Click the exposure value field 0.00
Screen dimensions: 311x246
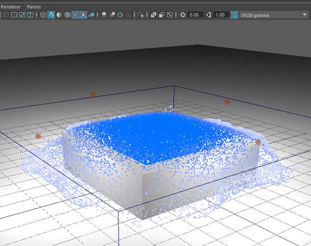pos(195,15)
